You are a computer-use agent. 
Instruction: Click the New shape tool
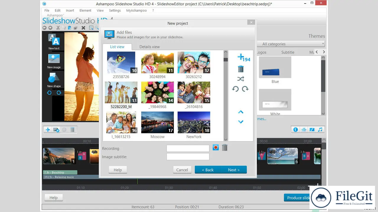pos(54,80)
